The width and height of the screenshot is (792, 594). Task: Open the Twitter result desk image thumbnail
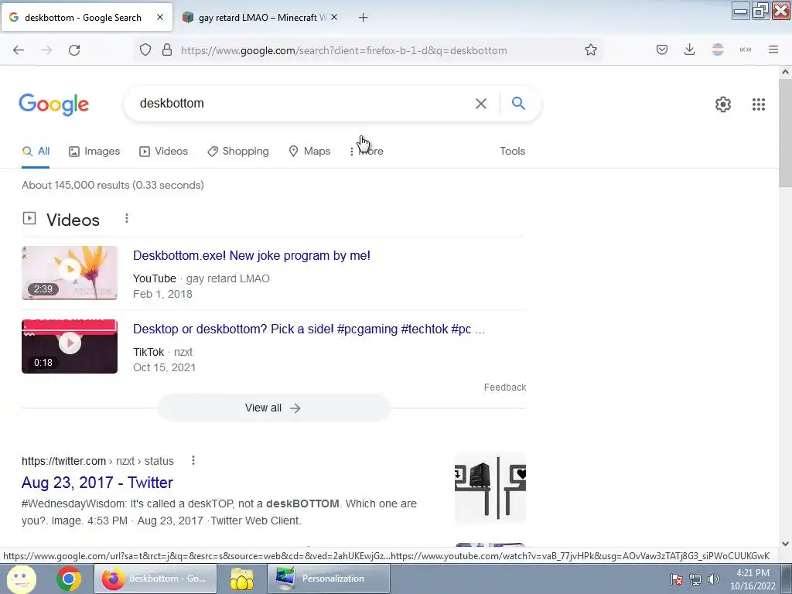click(x=490, y=489)
